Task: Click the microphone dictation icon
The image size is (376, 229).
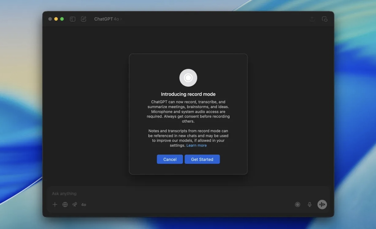Action: 310,205
